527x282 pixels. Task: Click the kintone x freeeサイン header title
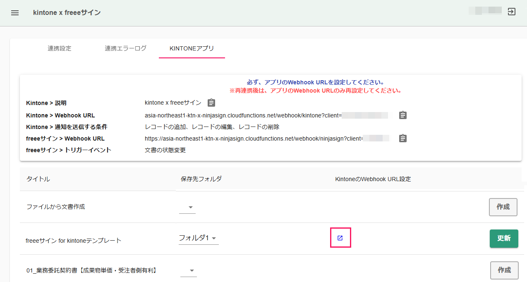(67, 13)
